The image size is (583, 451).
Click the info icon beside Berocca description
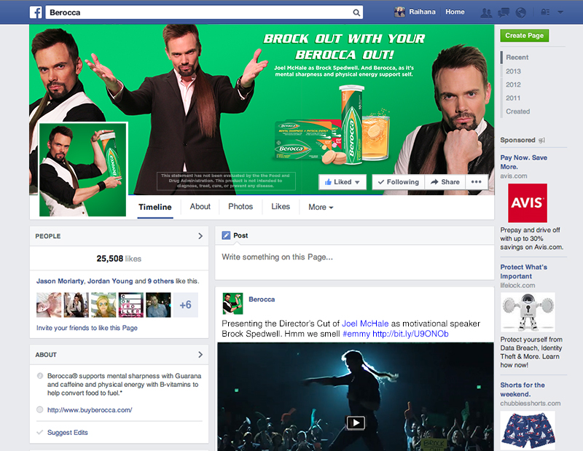coord(40,376)
